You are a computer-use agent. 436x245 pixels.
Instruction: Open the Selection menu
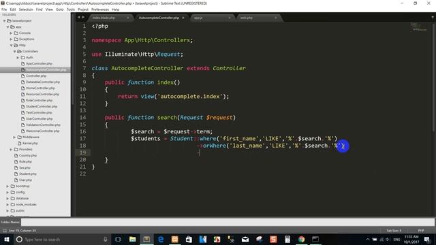tap(26, 10)
